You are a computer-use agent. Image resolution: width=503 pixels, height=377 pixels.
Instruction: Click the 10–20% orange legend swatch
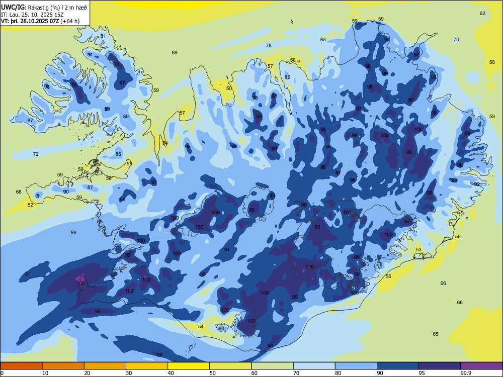coord(63,366)
